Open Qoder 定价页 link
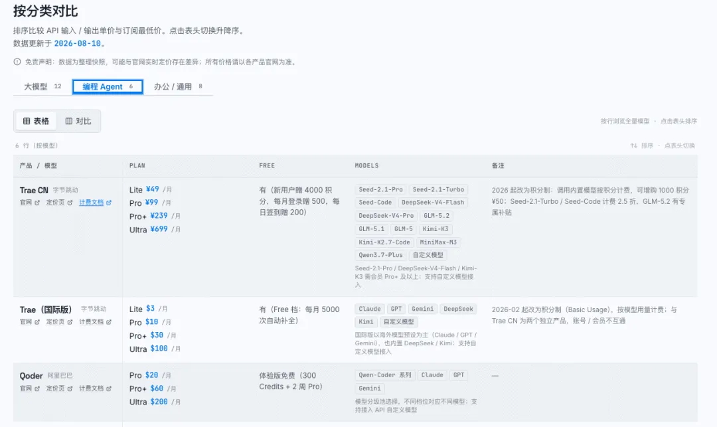Image resolution: width=717 pixels, height=427 pixels. [59, 388]
